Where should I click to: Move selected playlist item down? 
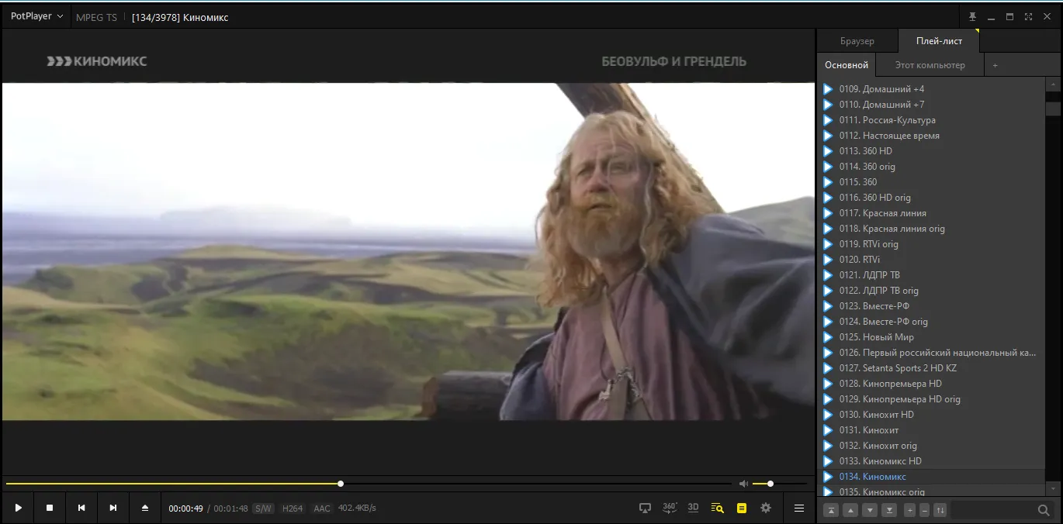click(870, 510)
